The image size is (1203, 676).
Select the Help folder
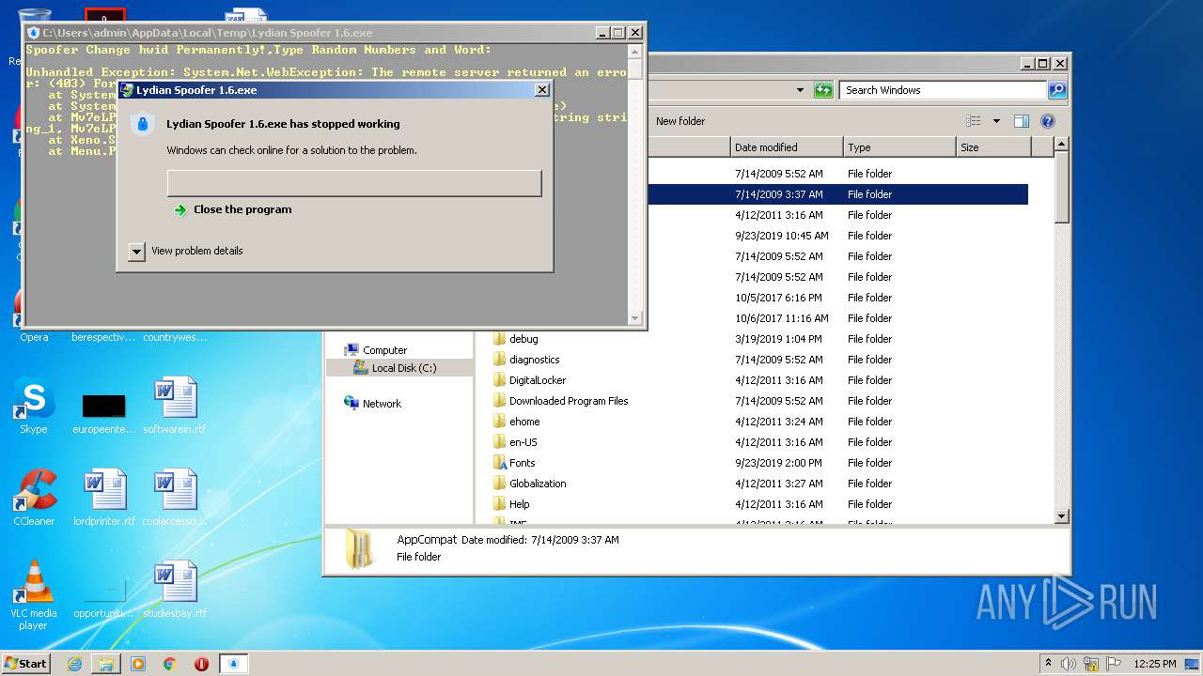click(x=519, y=504)
